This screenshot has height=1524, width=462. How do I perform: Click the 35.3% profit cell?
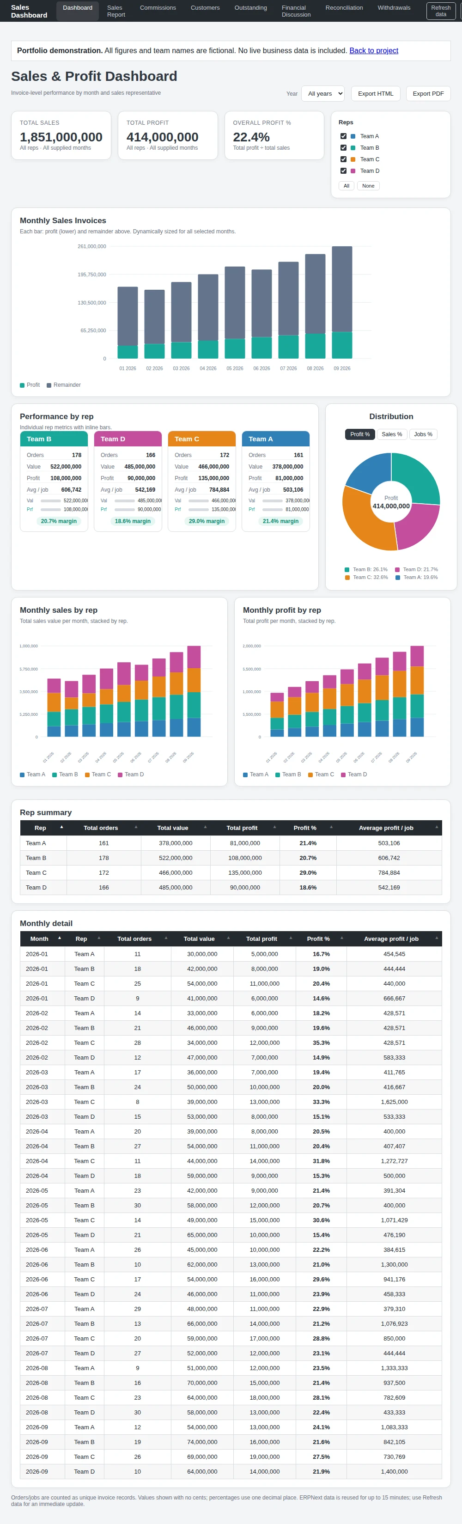[x=321, y=1042]
